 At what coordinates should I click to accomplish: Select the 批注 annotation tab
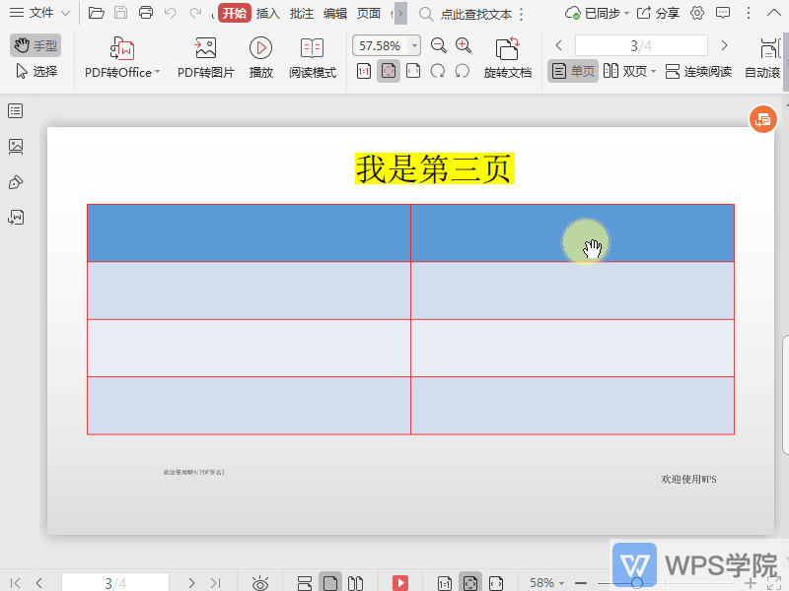(x=304, y=13)
